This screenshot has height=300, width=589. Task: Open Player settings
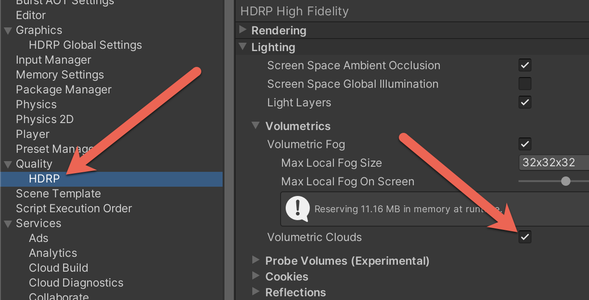[32, 134]
